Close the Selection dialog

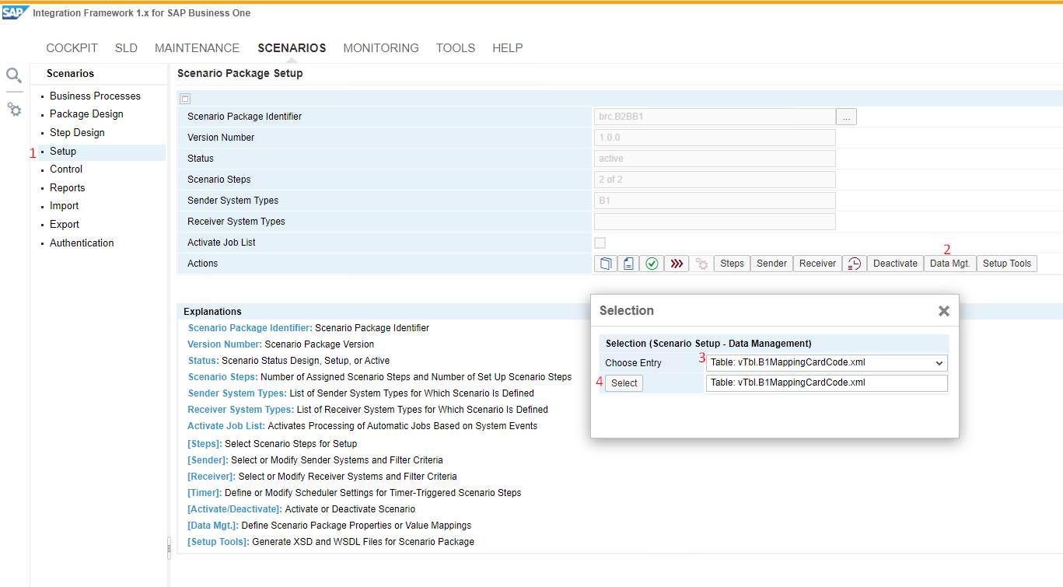click(944, 311)
